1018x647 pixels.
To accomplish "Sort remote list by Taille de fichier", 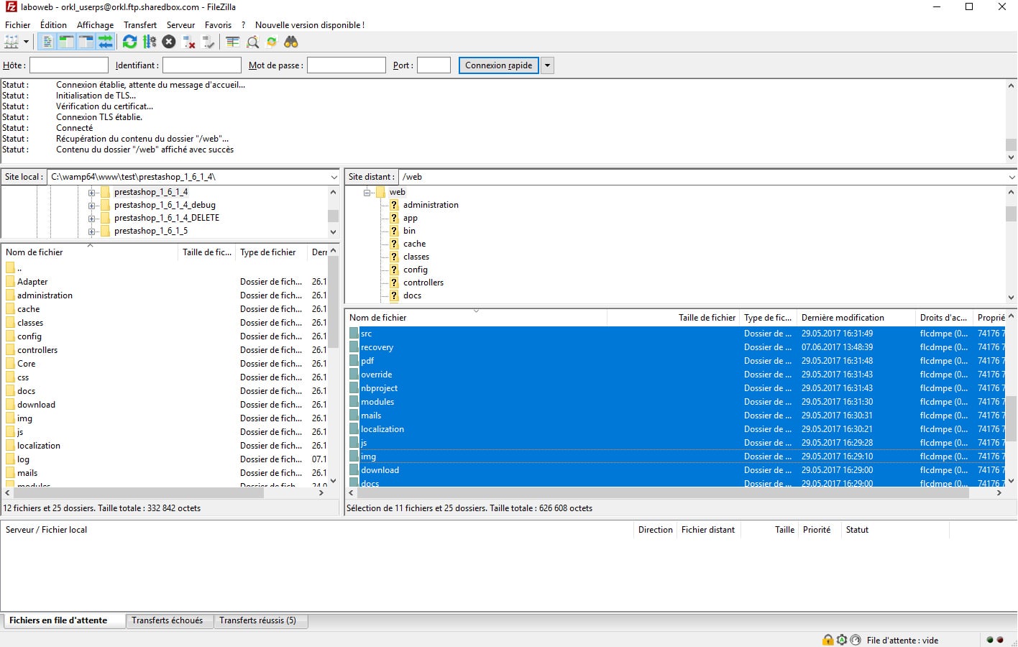I will pos(673,318).
